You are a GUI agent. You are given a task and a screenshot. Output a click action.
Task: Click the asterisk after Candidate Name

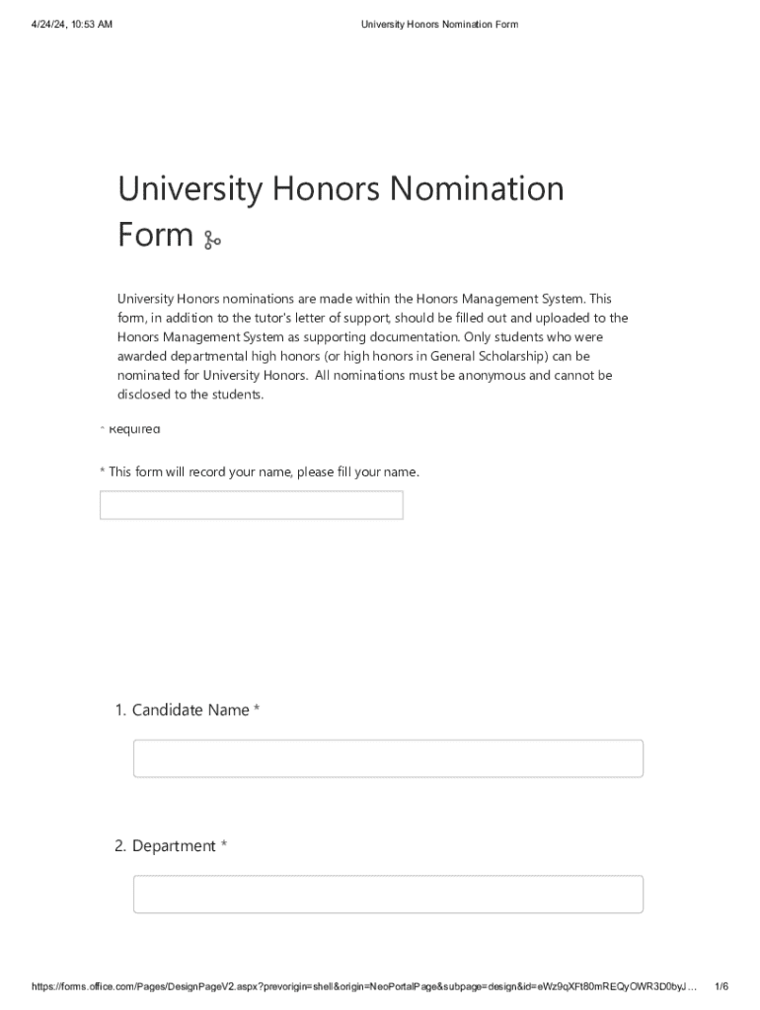(257, 709)
